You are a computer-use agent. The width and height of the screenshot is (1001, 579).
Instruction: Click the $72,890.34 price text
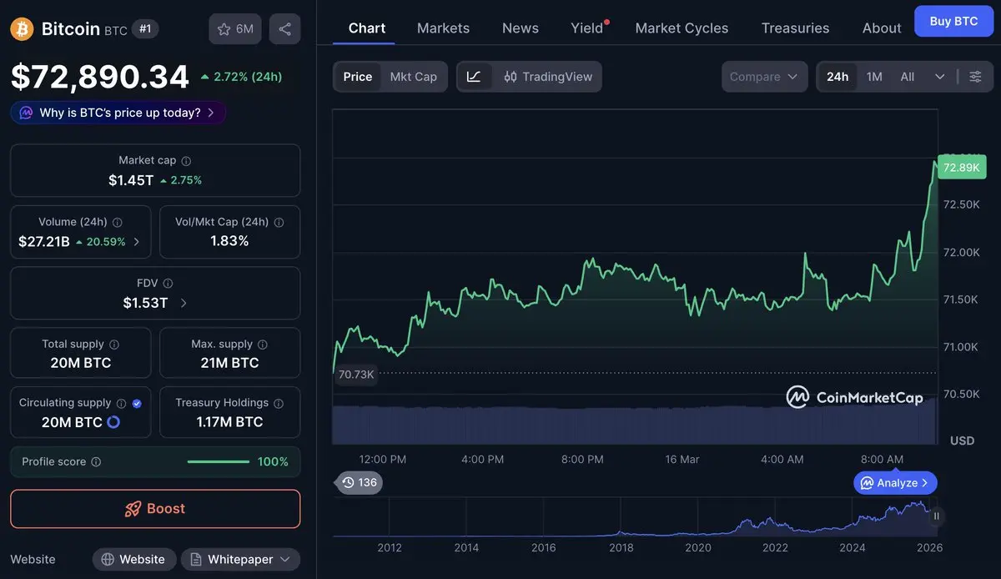tap(100, 77)
